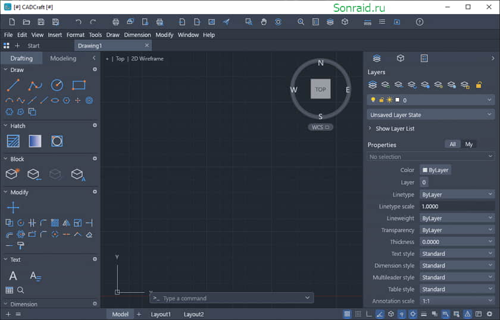This screenshot has width=500, height=320.
Task: Select the All properties filter
Action: coord(452,144)
